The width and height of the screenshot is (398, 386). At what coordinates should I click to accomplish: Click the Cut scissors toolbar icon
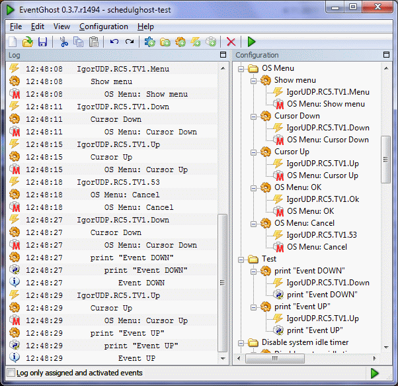63,42
